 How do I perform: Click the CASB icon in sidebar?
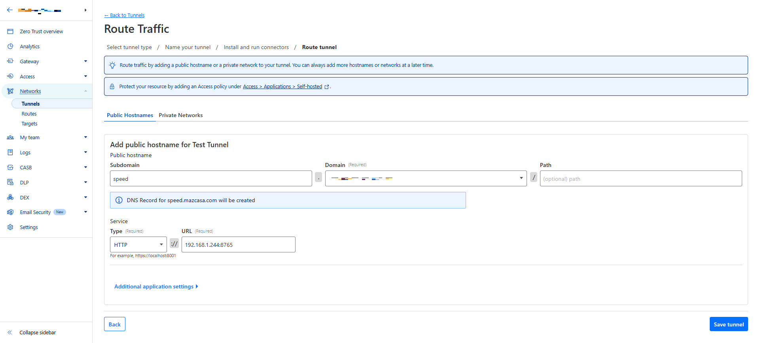tap(10, 167)
